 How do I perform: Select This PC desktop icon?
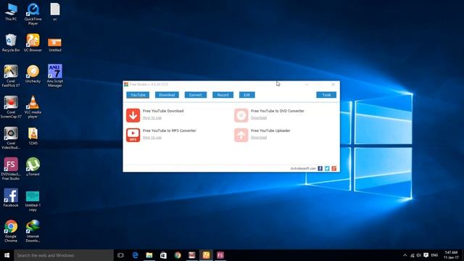pos(11,12)
